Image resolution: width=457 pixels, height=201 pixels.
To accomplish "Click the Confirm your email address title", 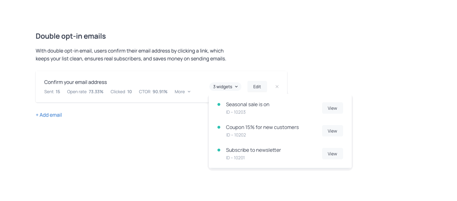I will (x=75, y=82).
